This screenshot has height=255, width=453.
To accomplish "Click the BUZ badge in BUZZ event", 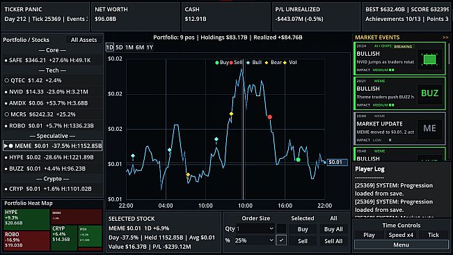I will (429, 93).
